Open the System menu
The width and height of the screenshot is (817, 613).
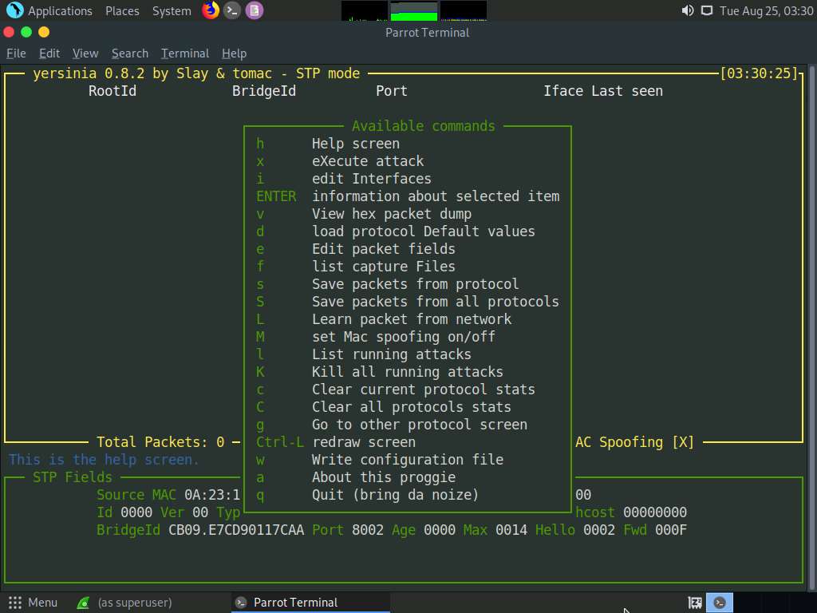pyautogui.click(x=172, y=11)
